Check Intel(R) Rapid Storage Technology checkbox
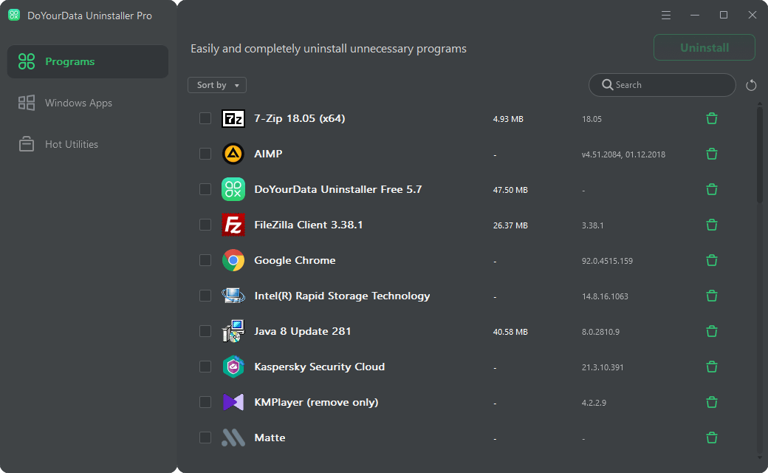Screen dimensions: 768x473 click(x=205, y=296)
